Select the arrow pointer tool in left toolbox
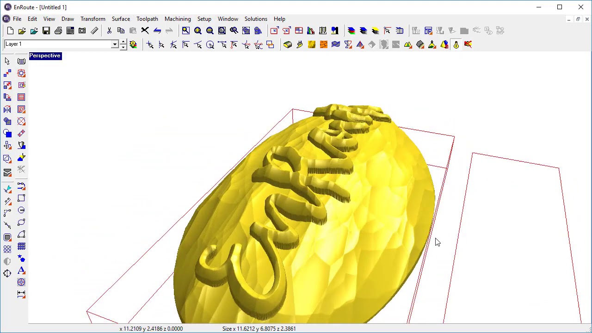The width and height of the screenshot is (592, 333). (7, 61)
